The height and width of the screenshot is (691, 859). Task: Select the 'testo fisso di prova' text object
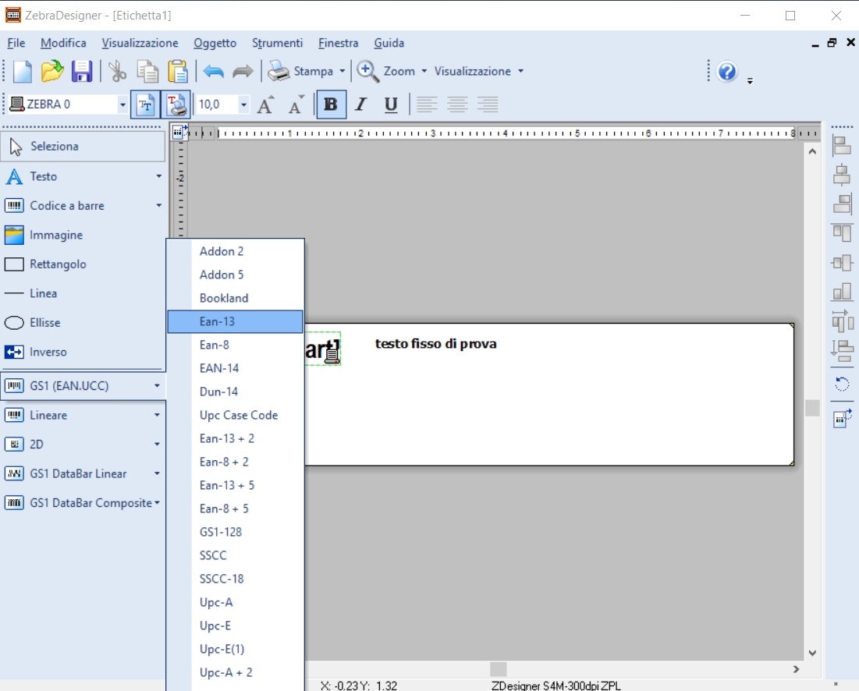coord(436,344)
